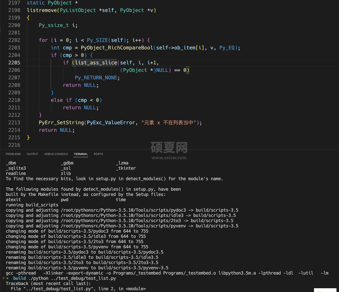The height and width of the screenshot is (292, 339).
Task: Click the red error marker beside the build prompt
Action: coord(3,278)
